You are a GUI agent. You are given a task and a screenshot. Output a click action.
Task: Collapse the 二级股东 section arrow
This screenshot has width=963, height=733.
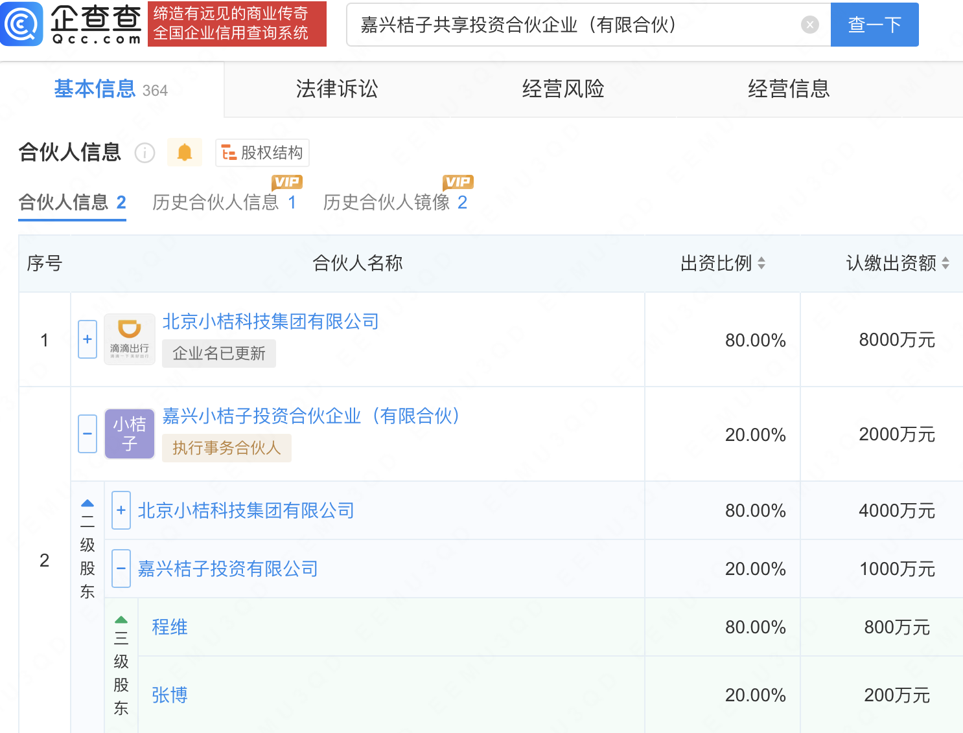click(x=87, y=503)
